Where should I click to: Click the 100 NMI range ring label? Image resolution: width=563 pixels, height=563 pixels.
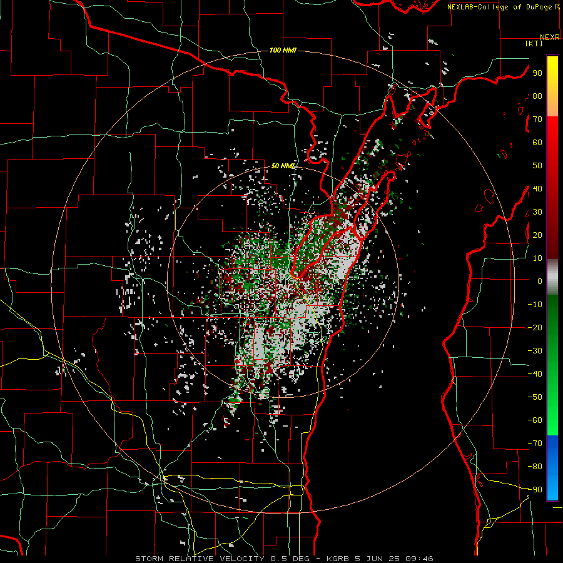tap(283, 50)
